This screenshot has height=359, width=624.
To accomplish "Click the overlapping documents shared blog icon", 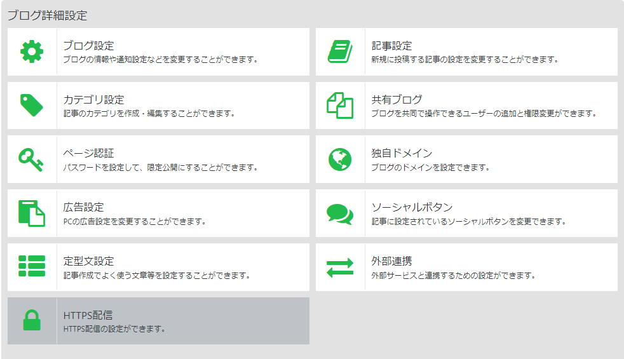I will [x=340, y=105].
